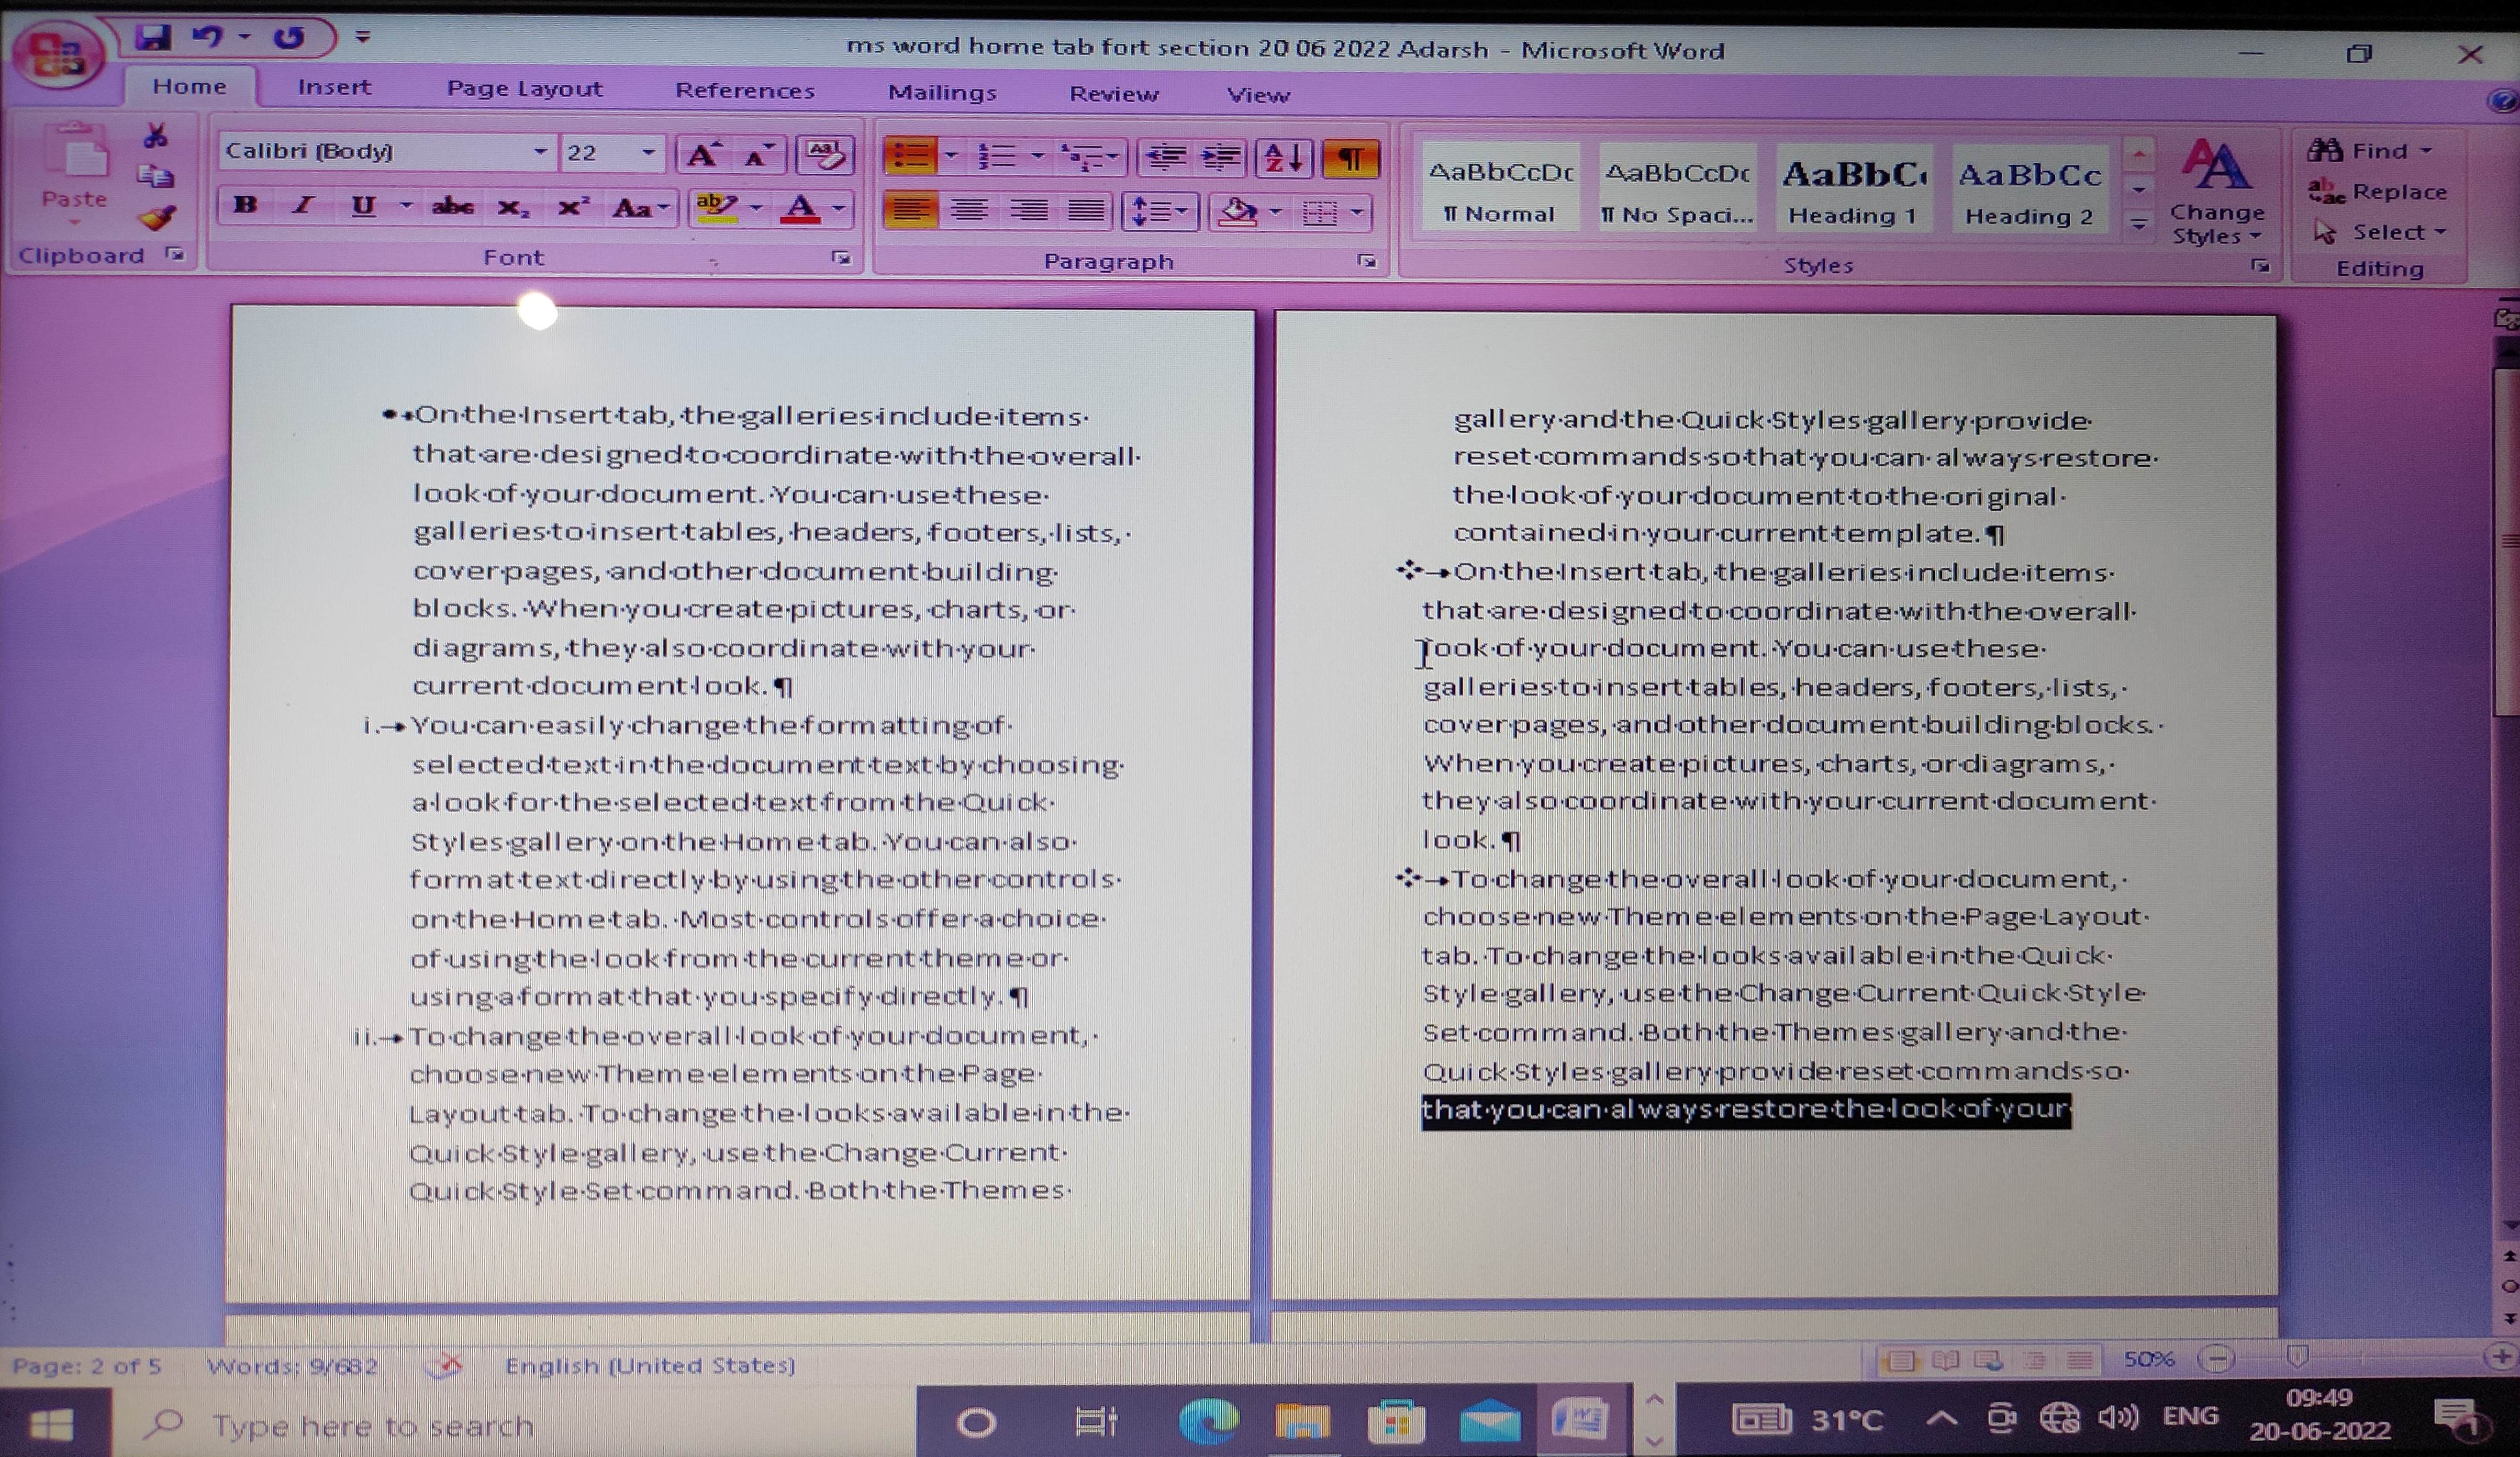Click the Windows search box in taskbar
The height and width of the screenshot is (1457, 2520).
pyautogui.click(x=372, y=1424)
